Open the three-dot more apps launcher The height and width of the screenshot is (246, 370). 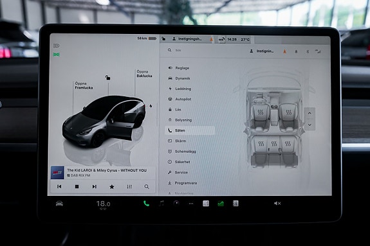tap(191, 204)
